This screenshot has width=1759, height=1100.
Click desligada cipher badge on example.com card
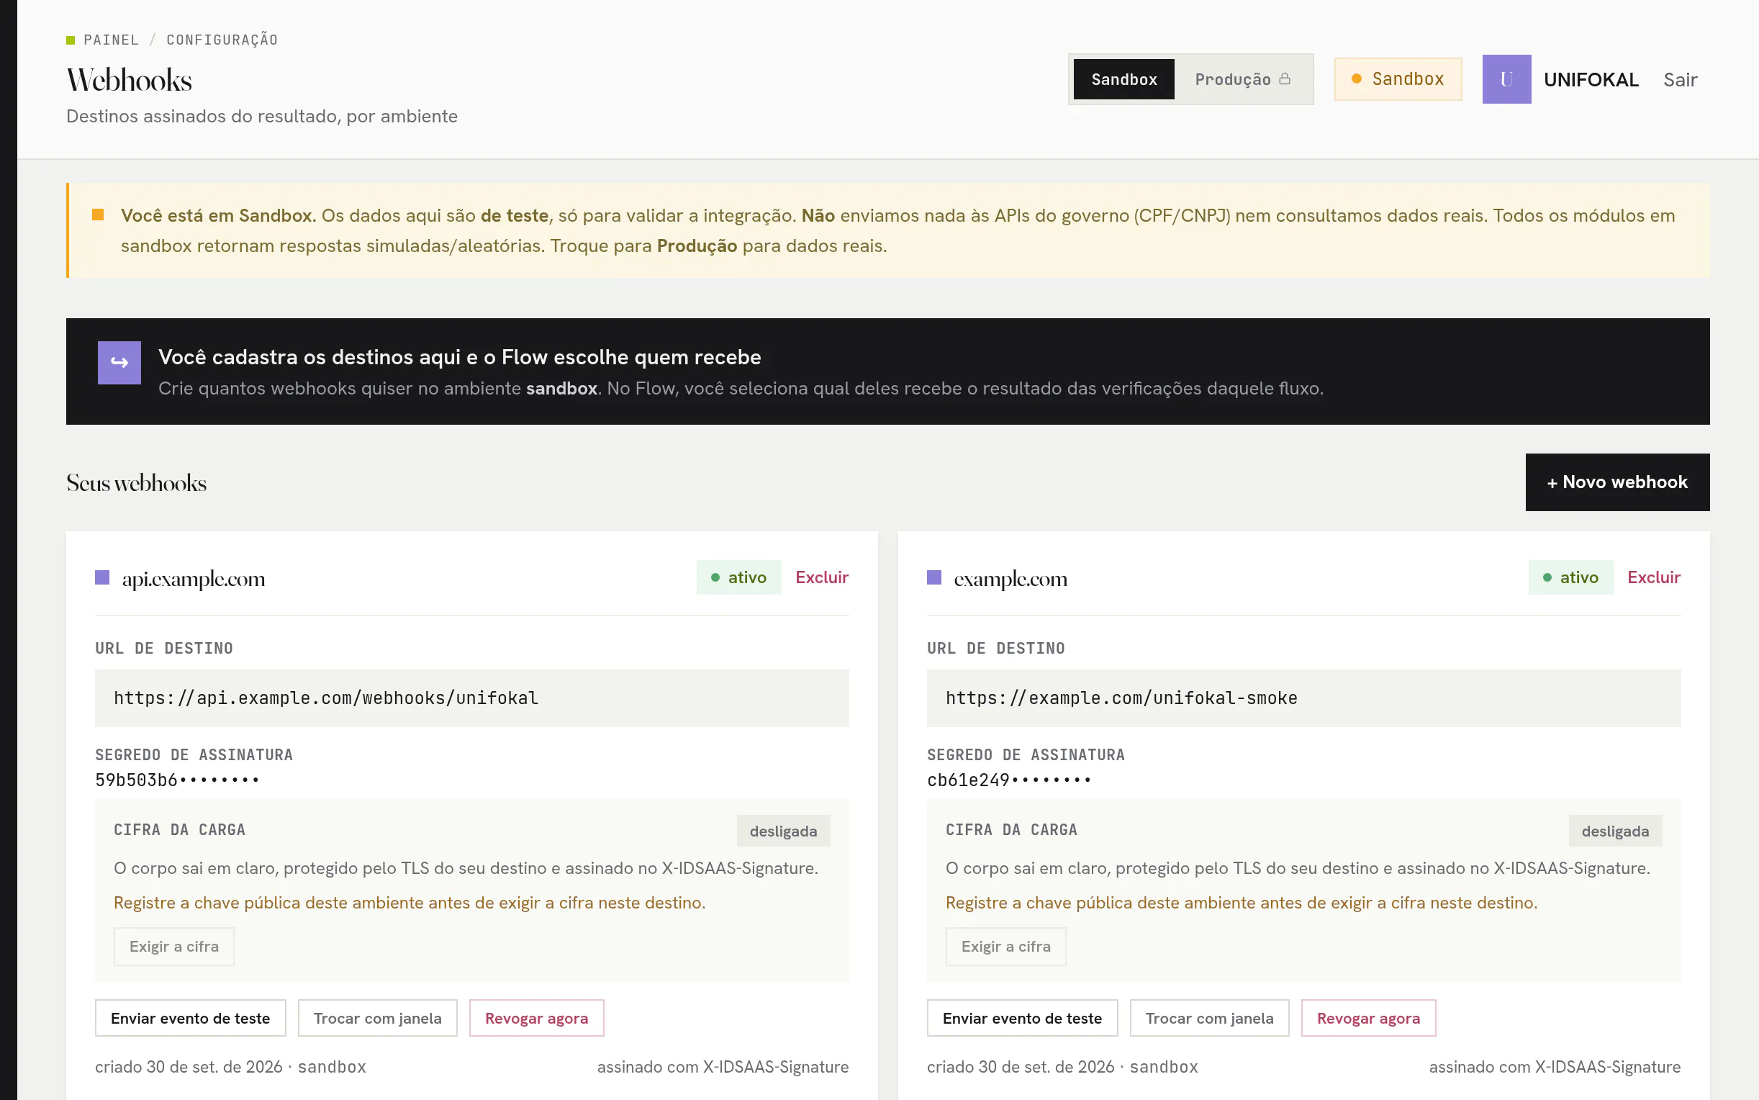[x=1615, y=831]
